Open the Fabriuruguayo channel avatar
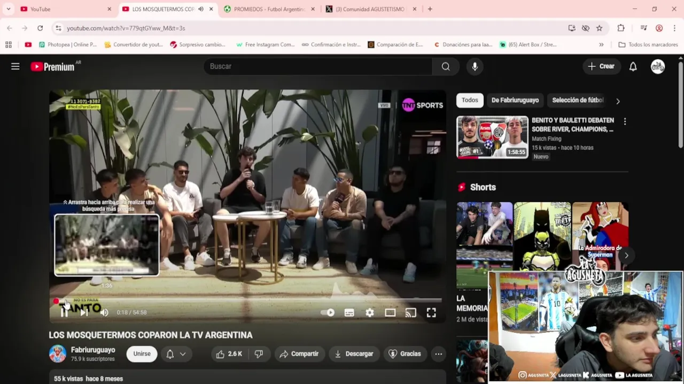684x384 pixels. click(x=58, y=354)
